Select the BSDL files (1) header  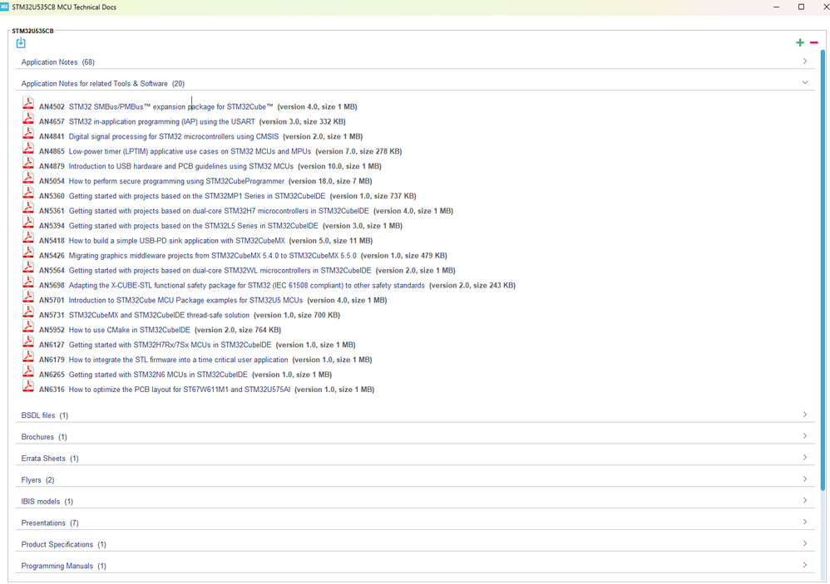[x=44, y=415]
